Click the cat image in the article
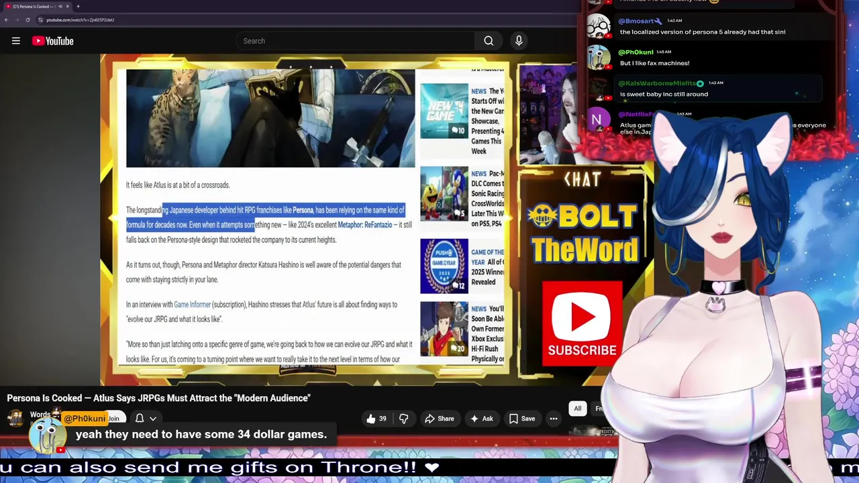 click(270, 117)
